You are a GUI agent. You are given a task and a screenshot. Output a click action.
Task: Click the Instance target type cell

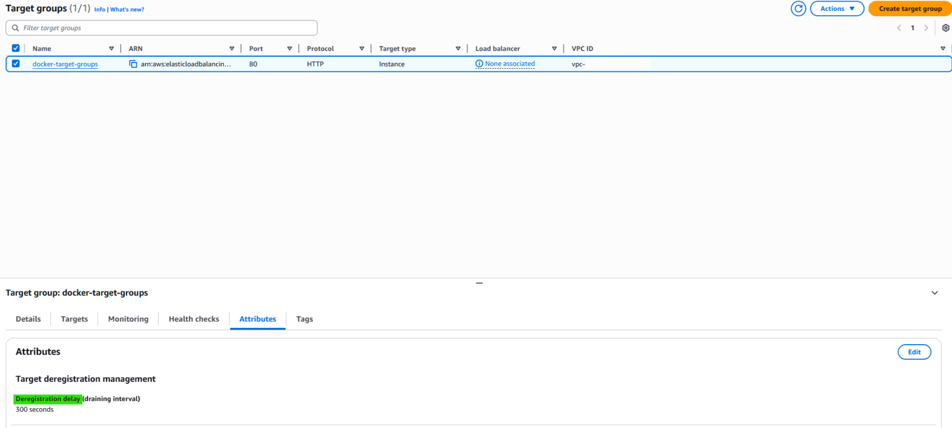tap(391, 64)
